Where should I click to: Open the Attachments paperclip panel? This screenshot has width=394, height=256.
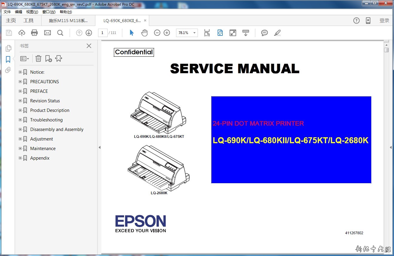[x=8, y=70]
